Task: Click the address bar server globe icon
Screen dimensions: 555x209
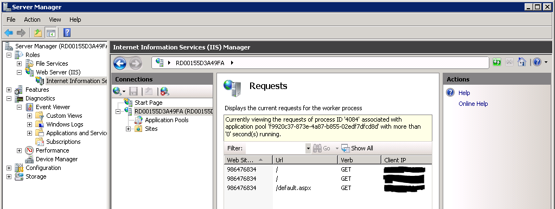Action: point(160,63)
